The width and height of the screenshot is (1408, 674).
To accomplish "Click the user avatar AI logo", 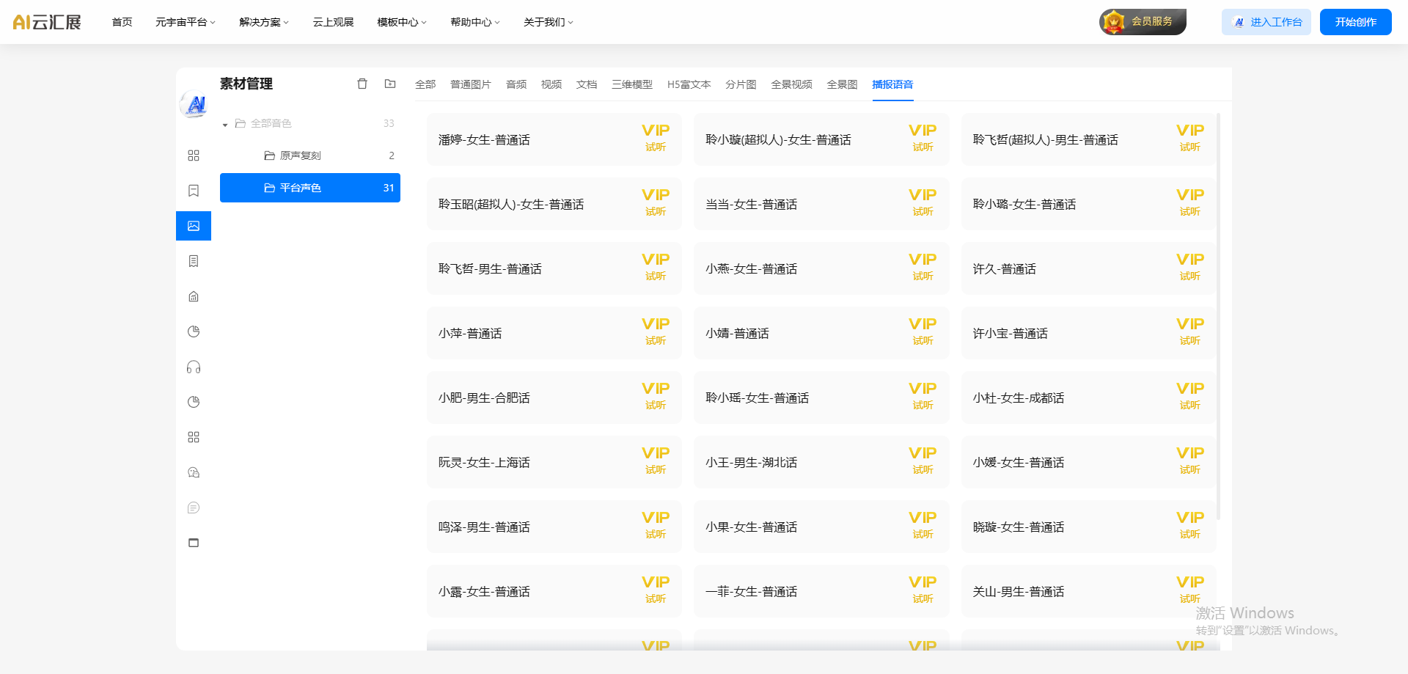I will pyautogui.click(x=195, y=106).
